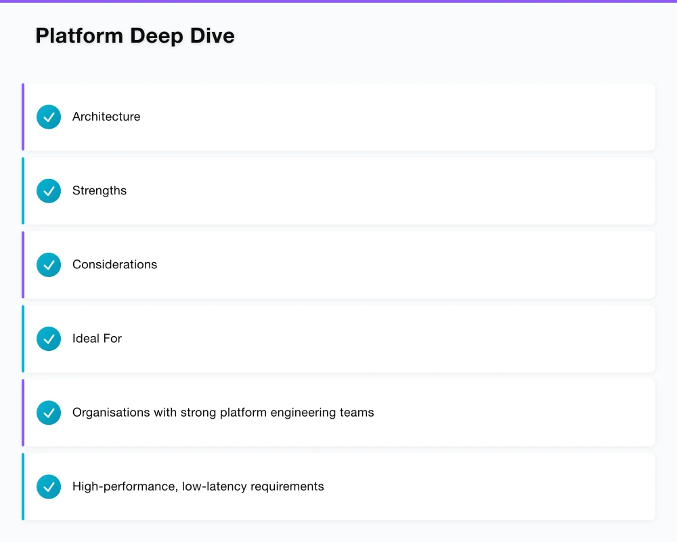Viewport: 677px width, 542px height.
Task: Click the High-performance, low-latency requirements text
Action: 198,486
